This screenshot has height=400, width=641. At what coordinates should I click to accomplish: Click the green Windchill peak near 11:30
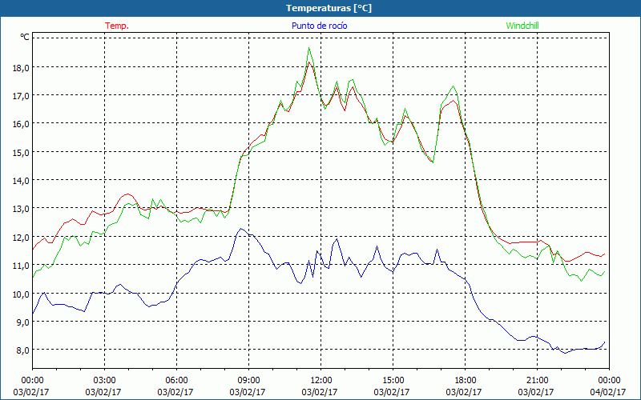[308, 48]
